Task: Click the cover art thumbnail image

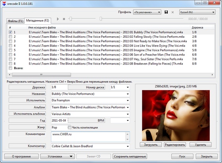Action: tap(176, 115)
